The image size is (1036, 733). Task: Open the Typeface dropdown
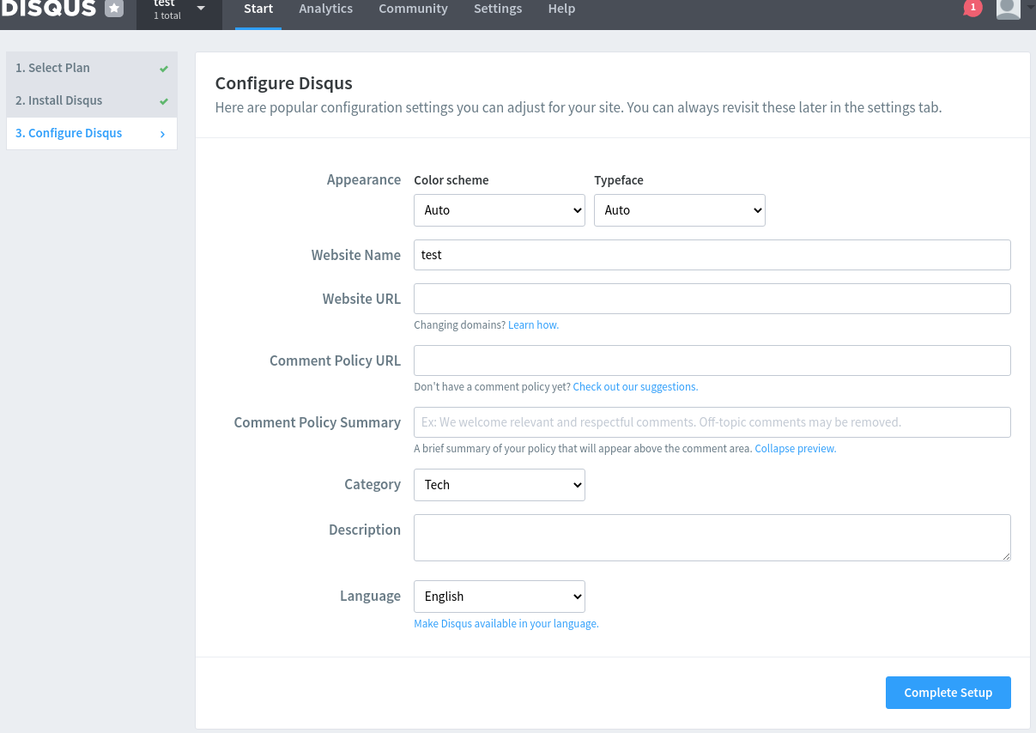tap(680, 210)
